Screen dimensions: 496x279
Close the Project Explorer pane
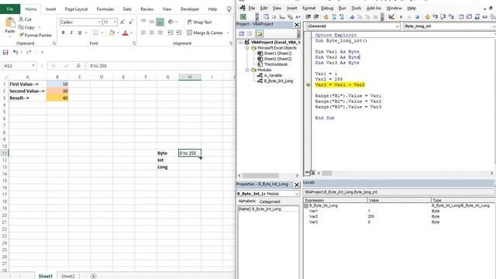(x=296, y=24)
